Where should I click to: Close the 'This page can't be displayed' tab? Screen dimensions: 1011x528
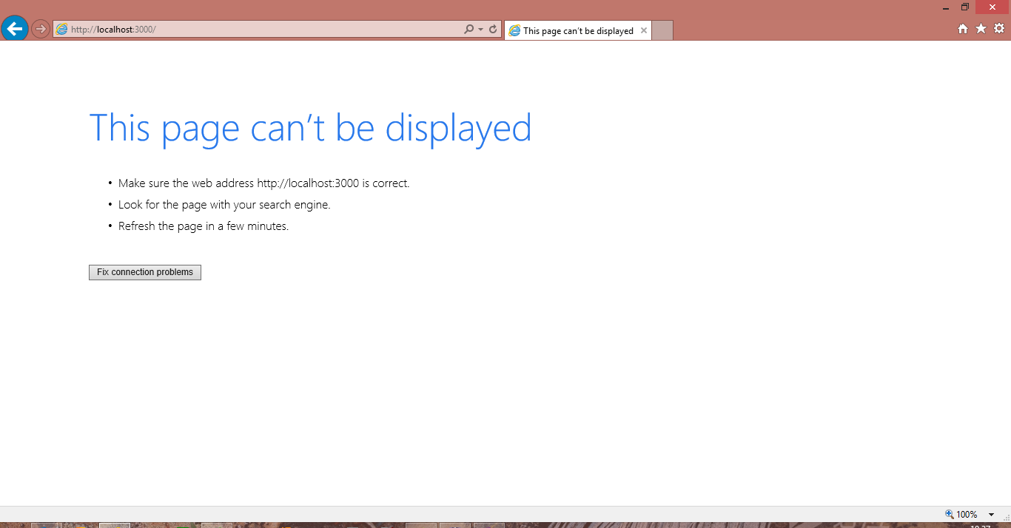[x=644, y=30]
